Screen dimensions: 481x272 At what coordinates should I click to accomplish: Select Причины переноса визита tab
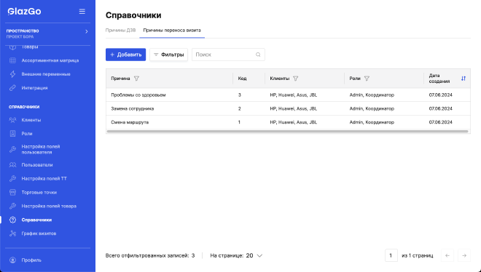[172, 31]
